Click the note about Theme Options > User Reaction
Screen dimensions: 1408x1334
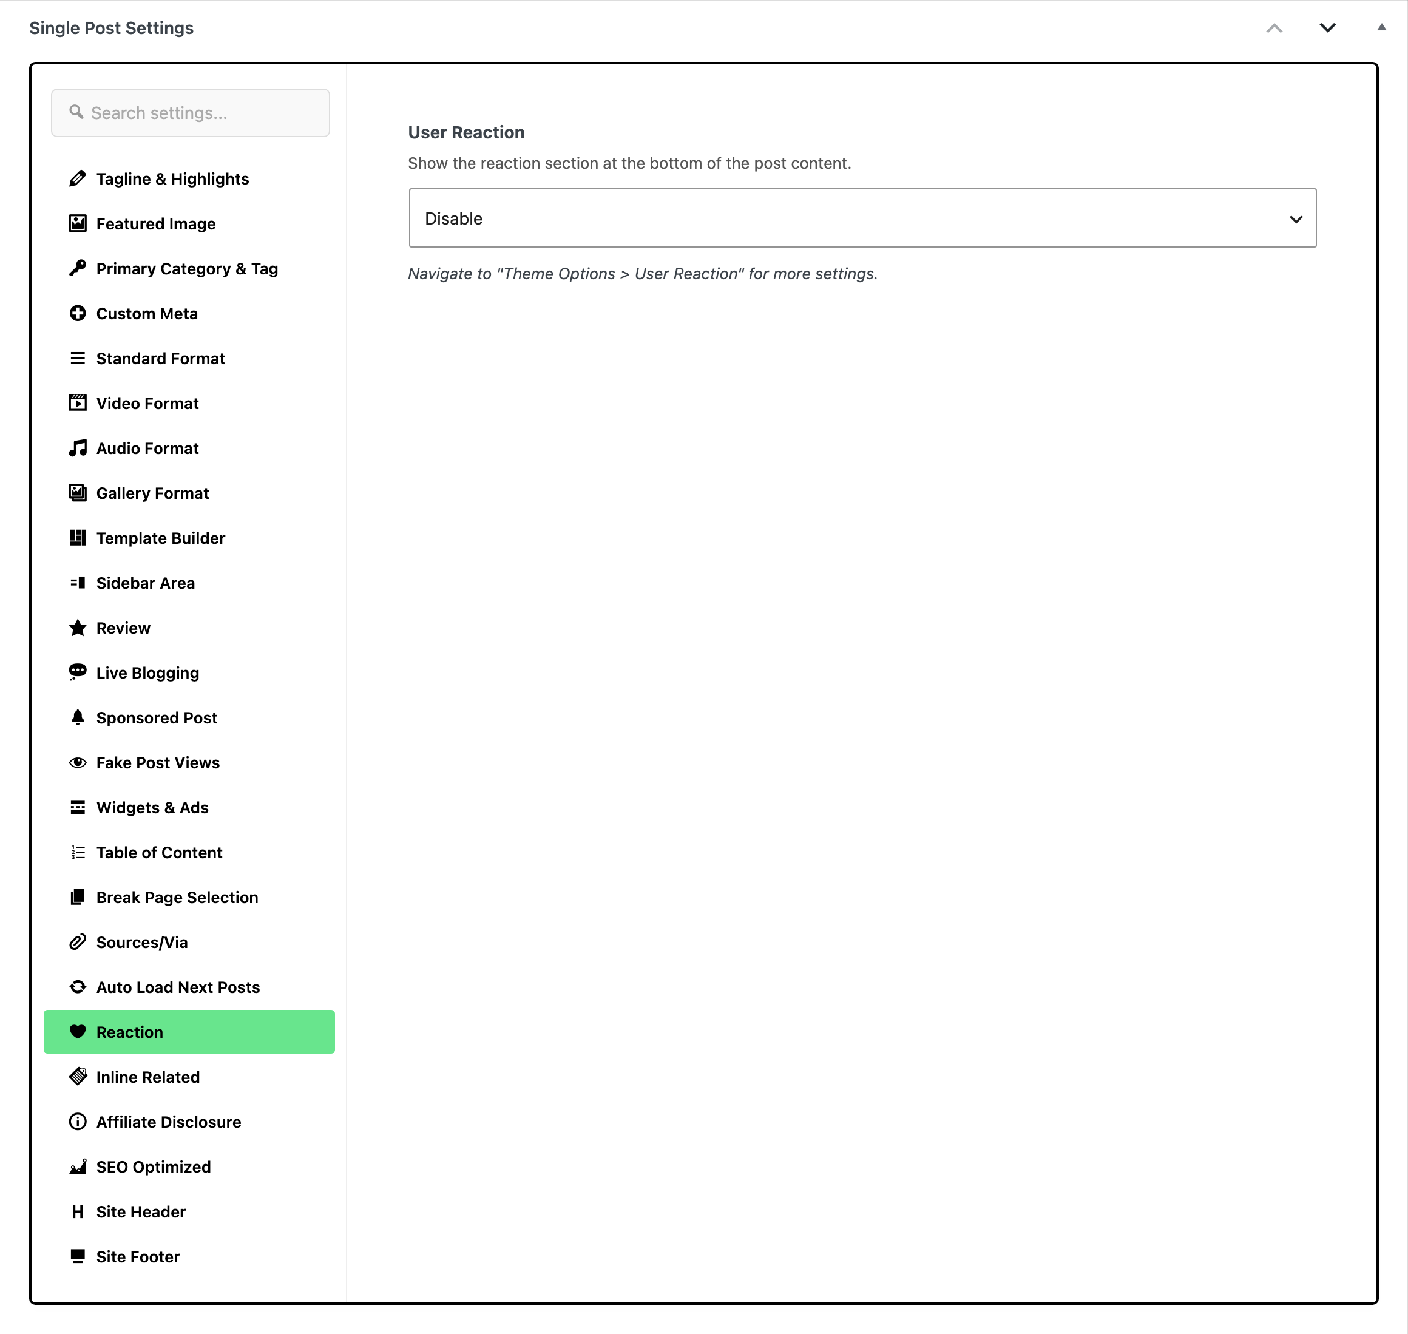643,274
